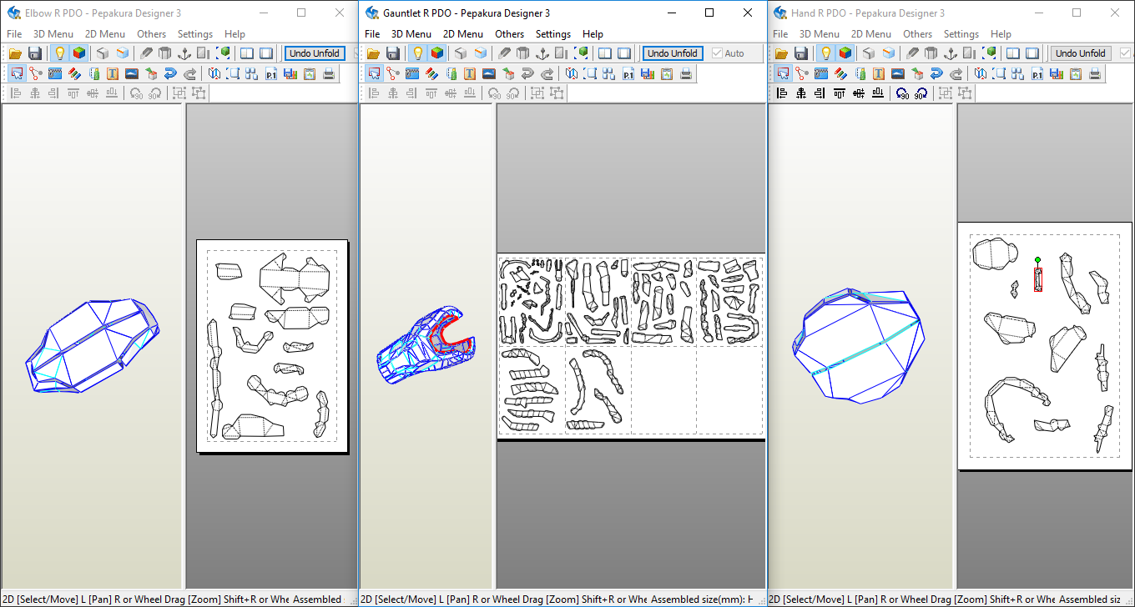Save the Gauntlet R PDO file
Image resolution: width=1135 pixels, height=607 pixels.
tap(392, 53)
